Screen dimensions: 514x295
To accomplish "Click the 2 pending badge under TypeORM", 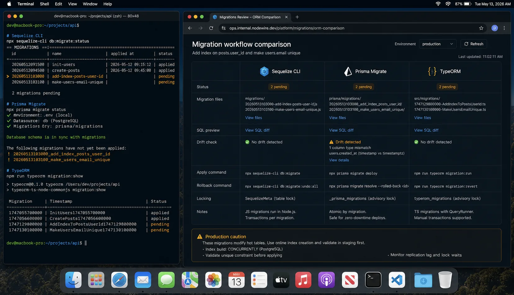I will click(x=447, y=87).
